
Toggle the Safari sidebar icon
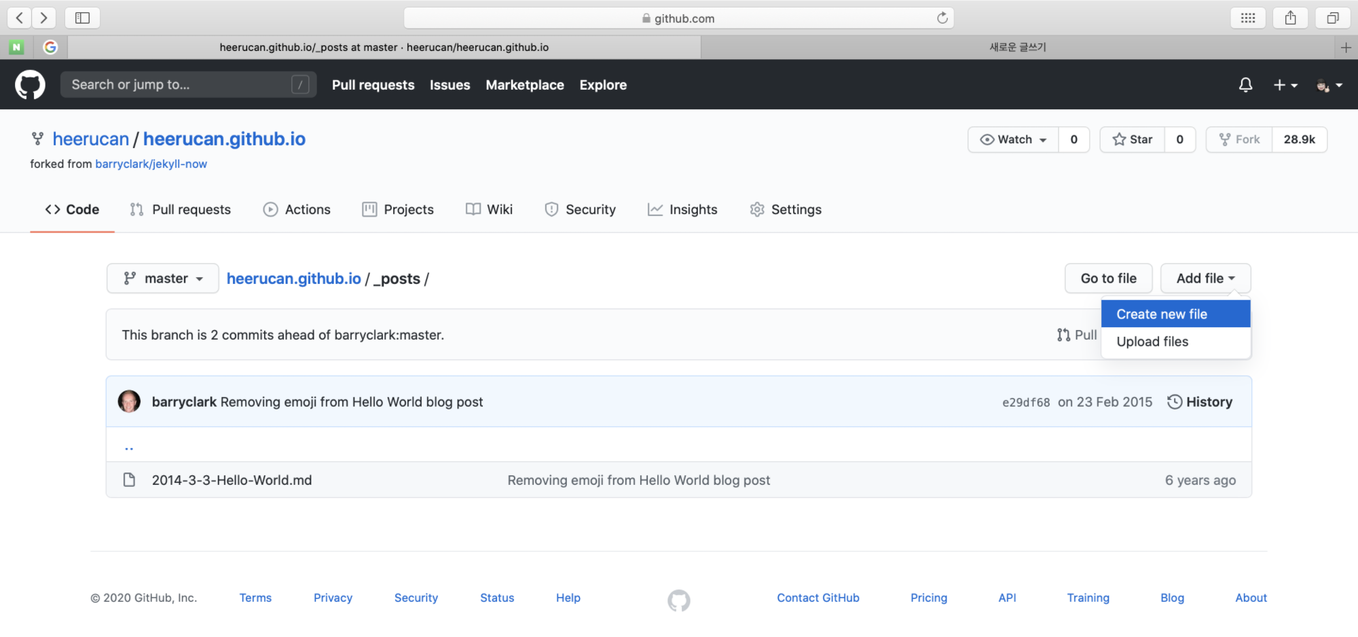pyautogui.click(x=82, y=18)
